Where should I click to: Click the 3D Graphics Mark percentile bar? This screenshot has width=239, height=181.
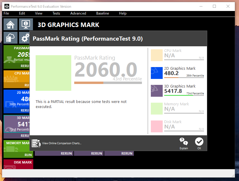click(184, 95)
